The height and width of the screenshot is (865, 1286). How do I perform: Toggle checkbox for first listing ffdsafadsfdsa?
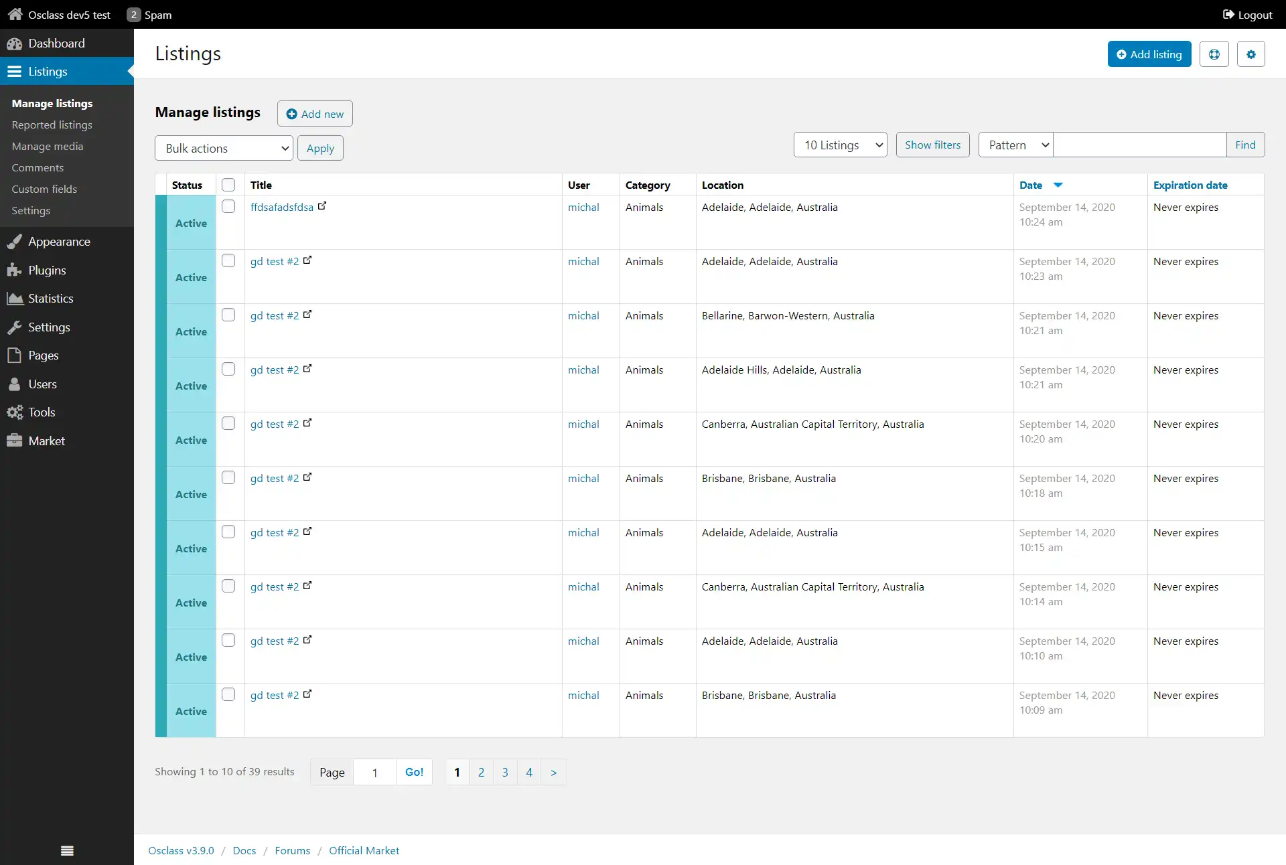tap(229, 206)
